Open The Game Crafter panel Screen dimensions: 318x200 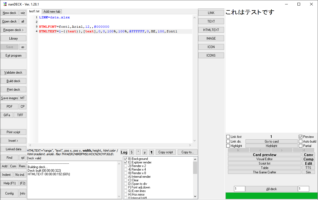[x=264, y=172]
